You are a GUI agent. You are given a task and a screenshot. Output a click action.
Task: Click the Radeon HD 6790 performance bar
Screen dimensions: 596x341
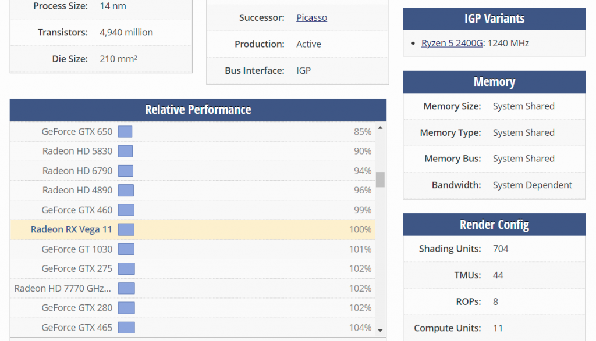126,171
